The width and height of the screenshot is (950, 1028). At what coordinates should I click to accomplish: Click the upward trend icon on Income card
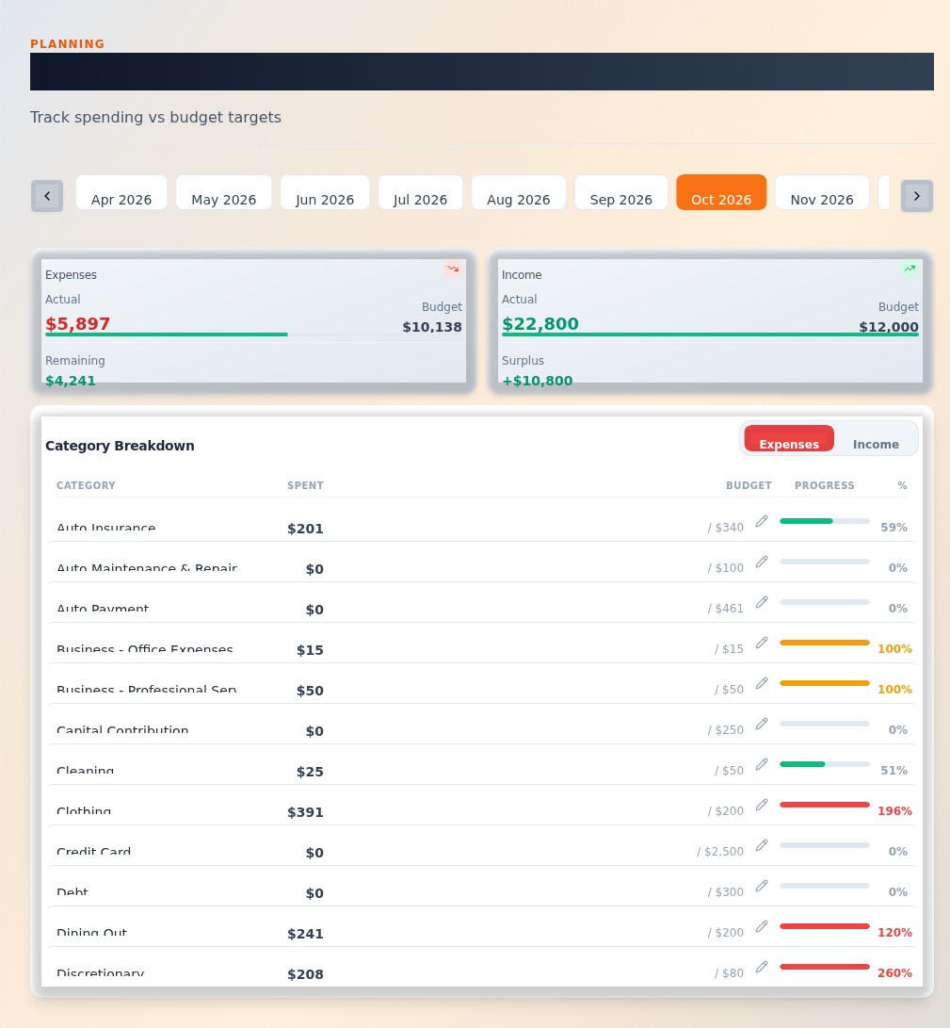[x=910, y=269]
